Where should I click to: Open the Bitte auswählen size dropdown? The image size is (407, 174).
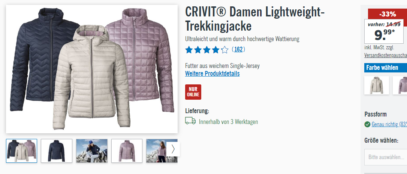tap(386, 157)
